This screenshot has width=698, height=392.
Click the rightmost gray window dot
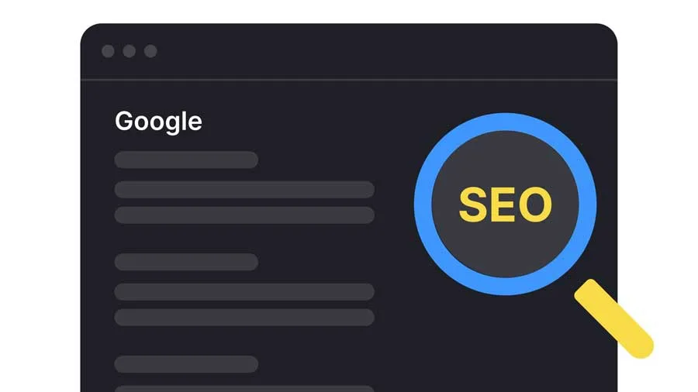click(x=150, y=51)
